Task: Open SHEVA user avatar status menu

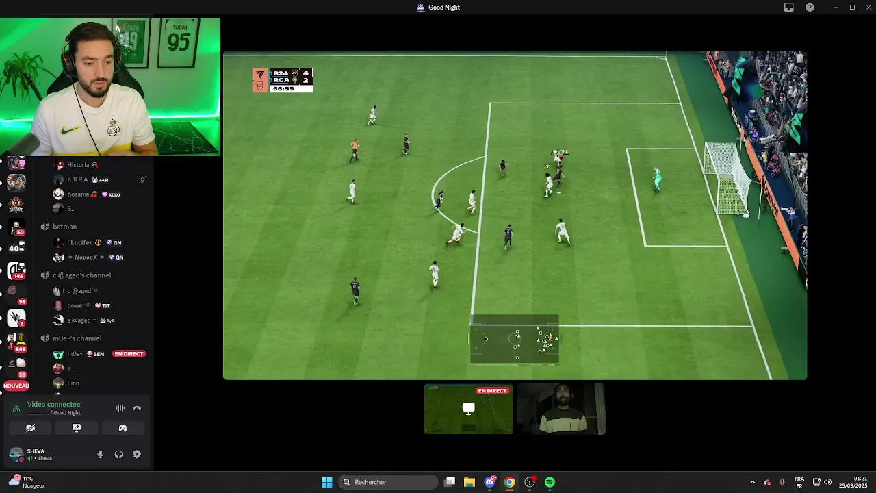Action: point(16,455)
